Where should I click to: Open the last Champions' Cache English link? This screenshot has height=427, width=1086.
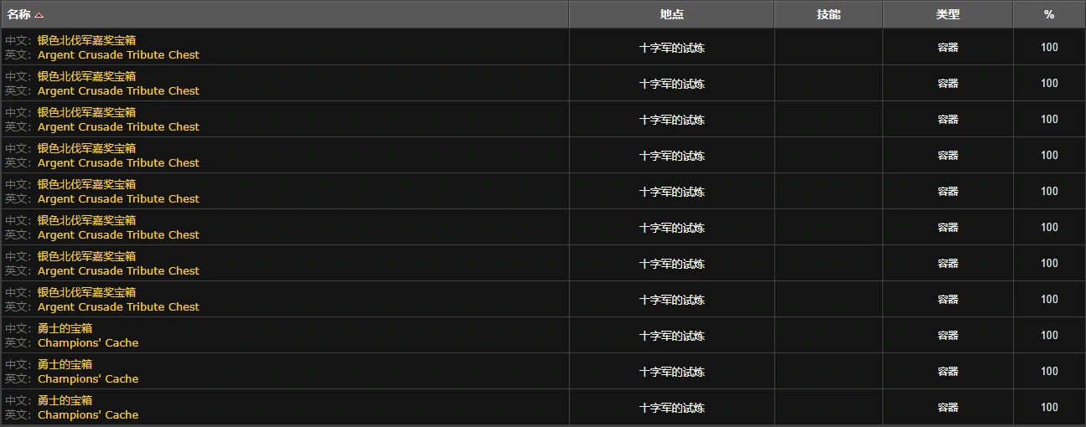(x=88, y=415)
